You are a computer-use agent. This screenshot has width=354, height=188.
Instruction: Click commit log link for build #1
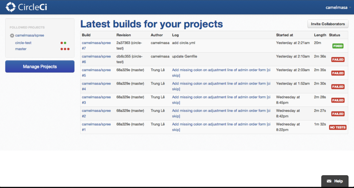221,127
